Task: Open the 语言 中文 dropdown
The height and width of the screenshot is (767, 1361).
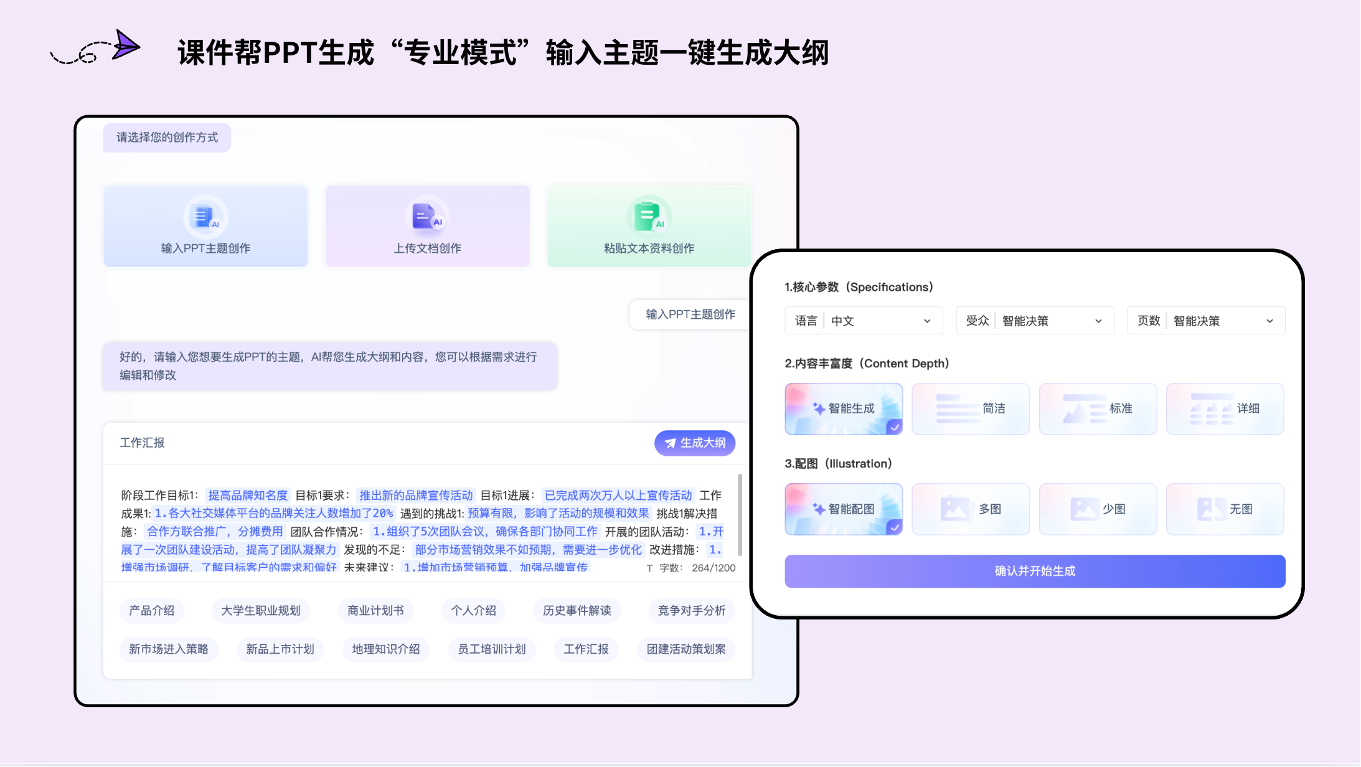Action: 864,321
